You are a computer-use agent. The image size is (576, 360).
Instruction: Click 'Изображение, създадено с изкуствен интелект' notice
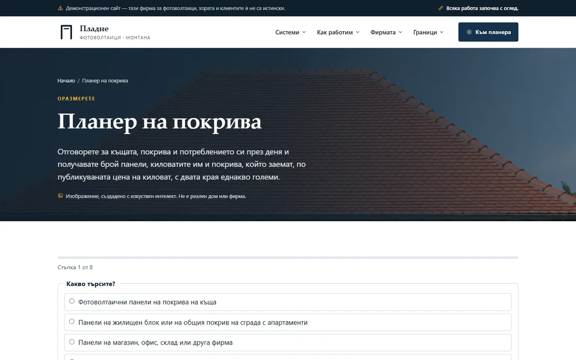pyautogui.click(x=156, y=196)
